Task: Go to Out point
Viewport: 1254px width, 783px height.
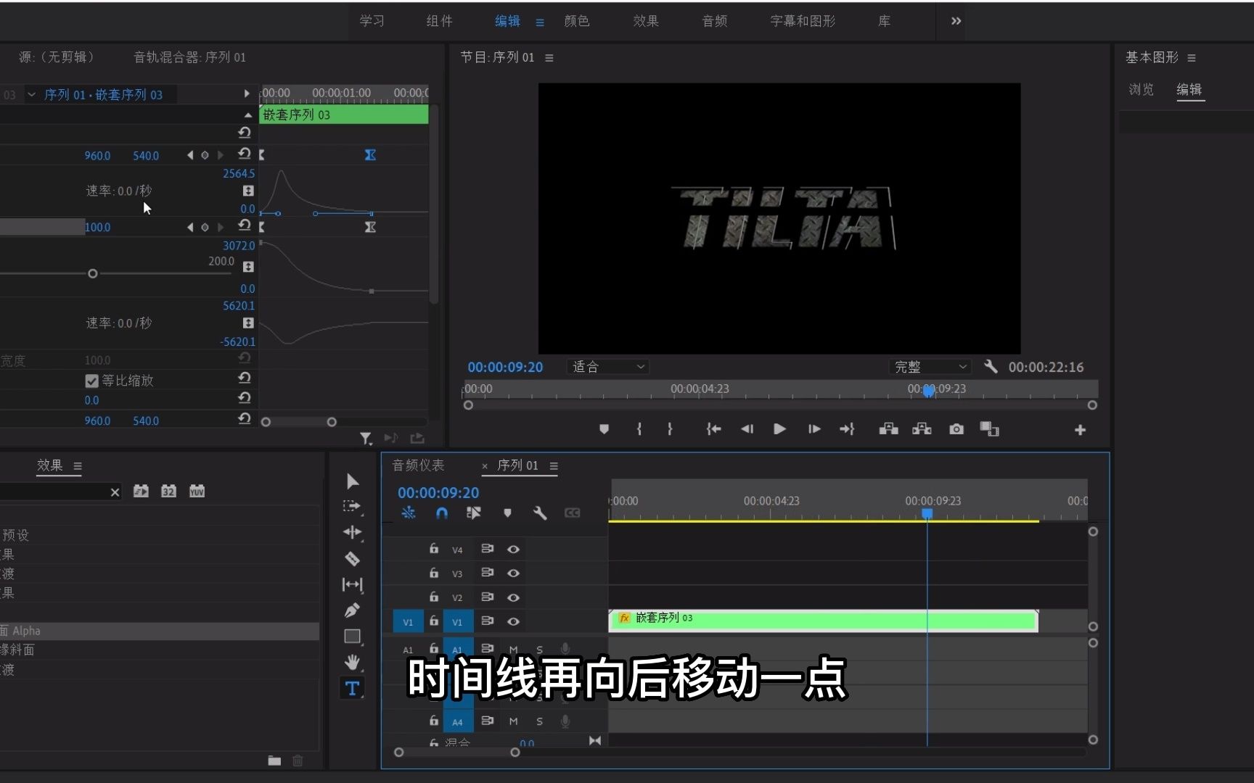Action: click(847, 429)
